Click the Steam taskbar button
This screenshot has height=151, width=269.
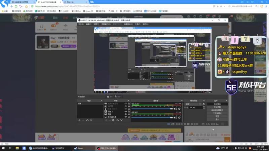84,148
